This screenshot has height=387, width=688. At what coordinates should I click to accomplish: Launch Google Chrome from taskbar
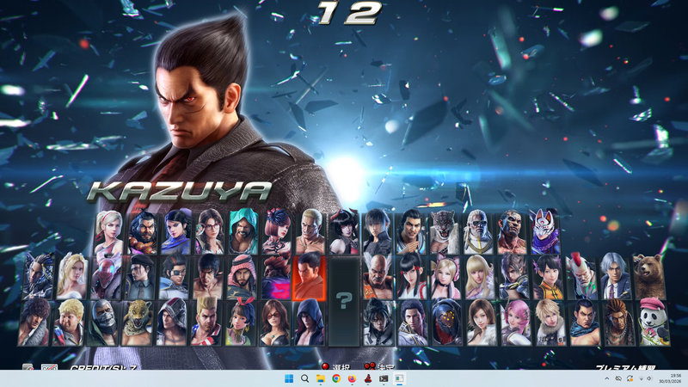tap(336, 378)
